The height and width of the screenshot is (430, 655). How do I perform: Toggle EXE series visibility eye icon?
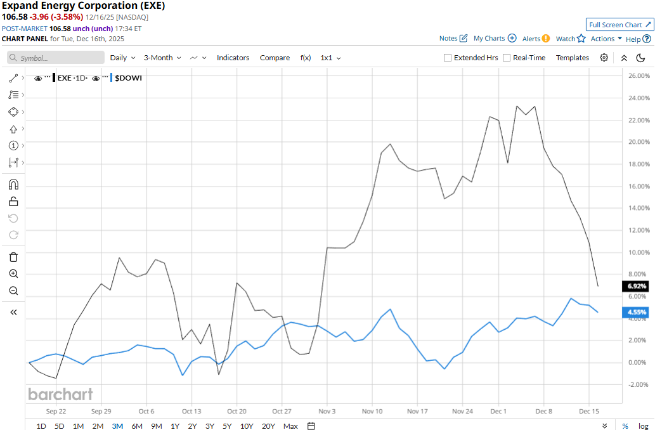[x=38, y=78]
